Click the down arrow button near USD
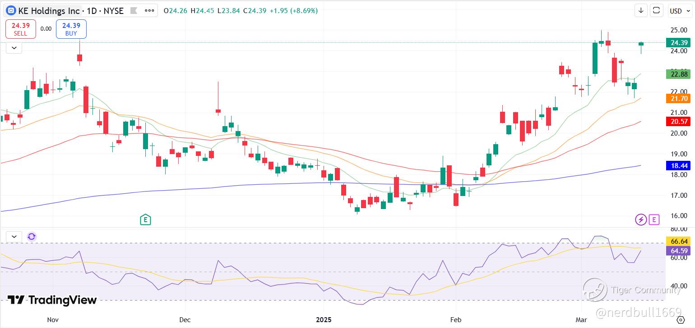695x328 pixels. tap(641, 10)
